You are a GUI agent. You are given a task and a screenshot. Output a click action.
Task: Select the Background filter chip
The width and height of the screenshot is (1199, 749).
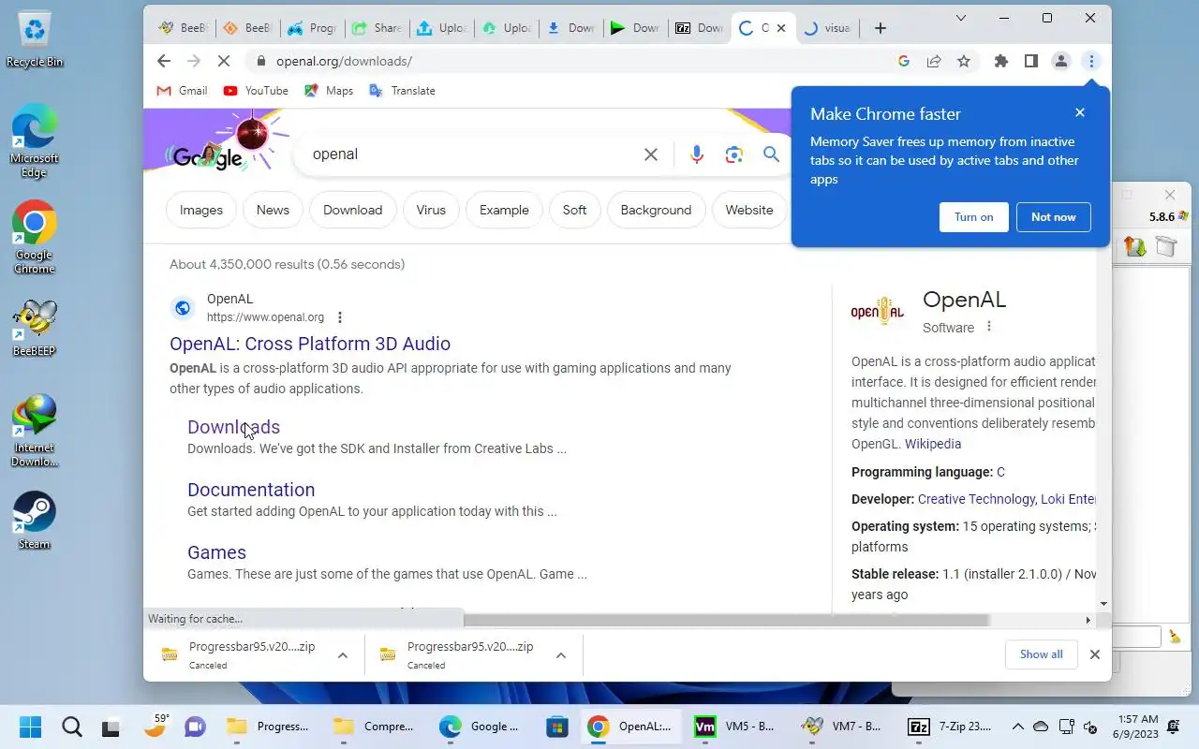pos(656,210)
